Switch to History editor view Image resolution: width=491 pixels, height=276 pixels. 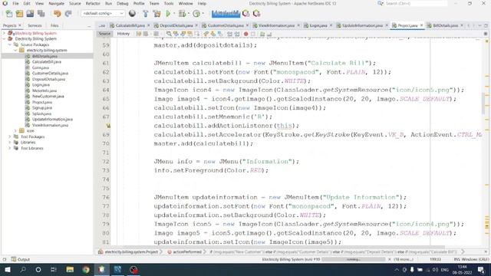pyautogui.click(x=123, y=34)
